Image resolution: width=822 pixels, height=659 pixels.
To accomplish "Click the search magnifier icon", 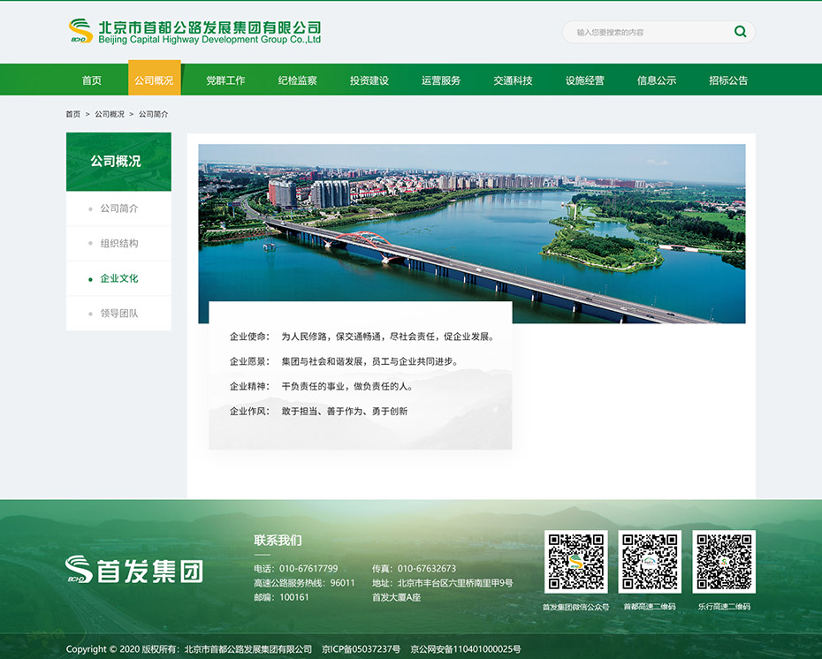I will (740, 31).
